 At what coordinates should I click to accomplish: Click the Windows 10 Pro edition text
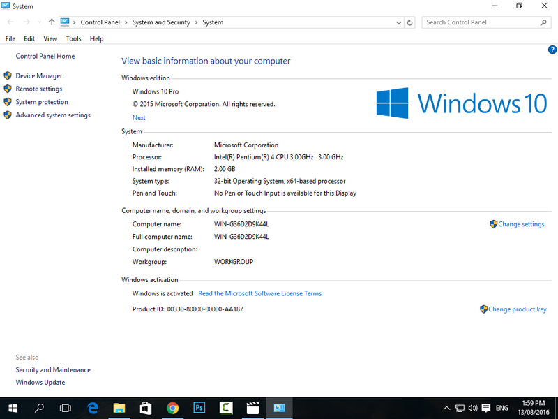156,91
